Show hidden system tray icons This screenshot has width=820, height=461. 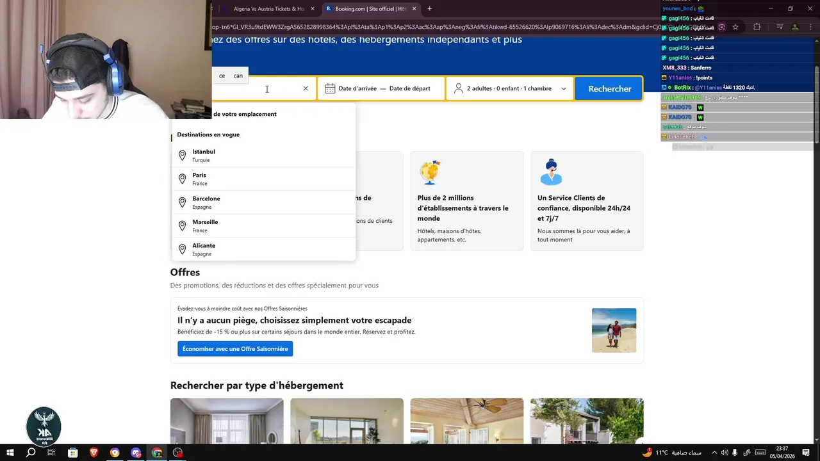pyautogui.click(x=714, y=453)
